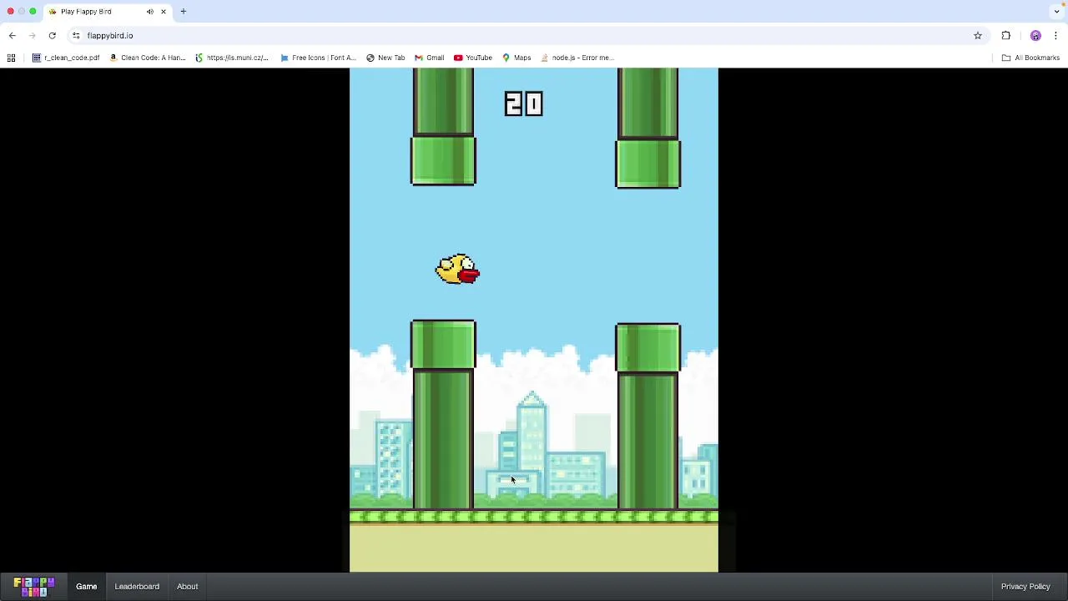Click the yellow Flappy Bird character
This screenshot has width=1068, height=601.
pyautogui.click(x=457, y=270)
